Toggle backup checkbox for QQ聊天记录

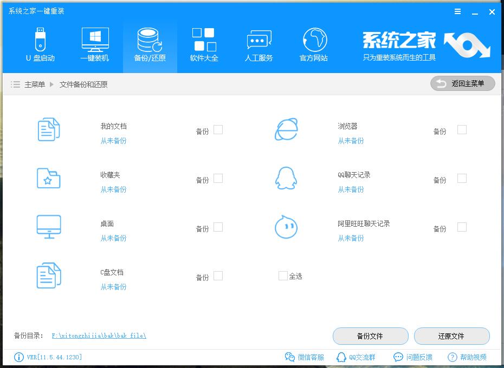click(462, 179)
